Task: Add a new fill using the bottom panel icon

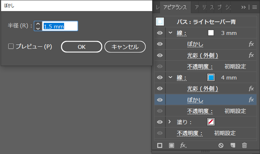Action: tap(172, 145)
